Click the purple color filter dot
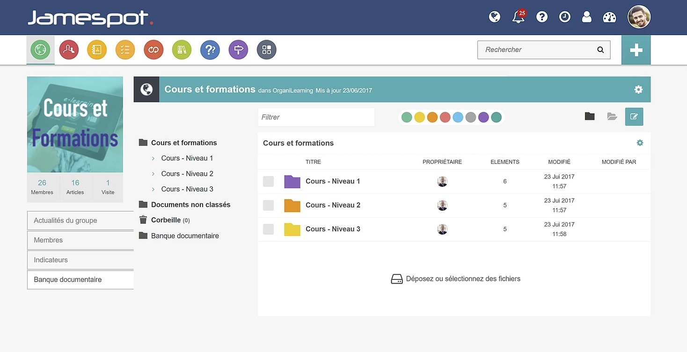The width and height of the screenshot is (687, 352). coord(483,117)
